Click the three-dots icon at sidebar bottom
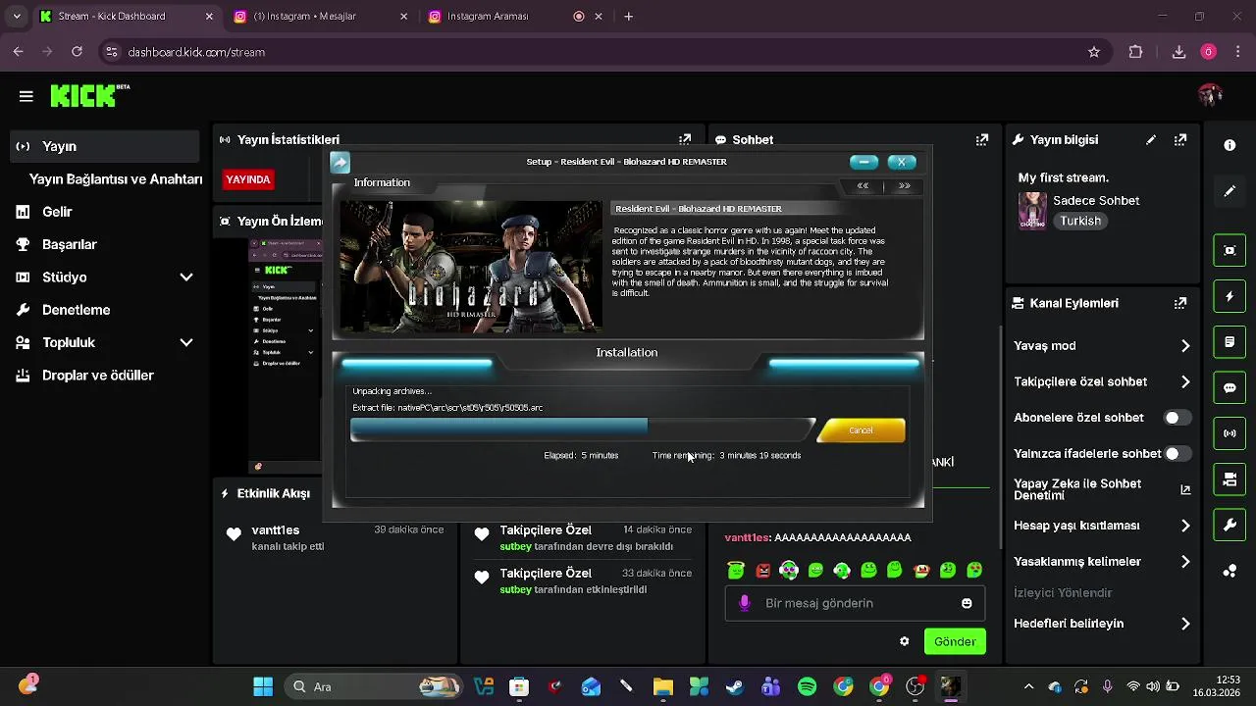 pyautogui.click(x=1230, y=571)
